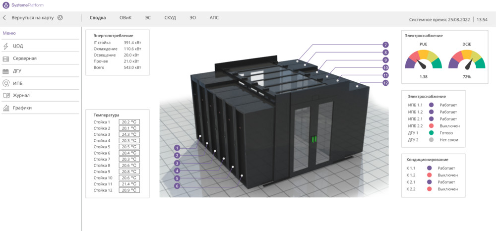Click the ДГУ 1 green status indicator

click(x=431, y=133)
